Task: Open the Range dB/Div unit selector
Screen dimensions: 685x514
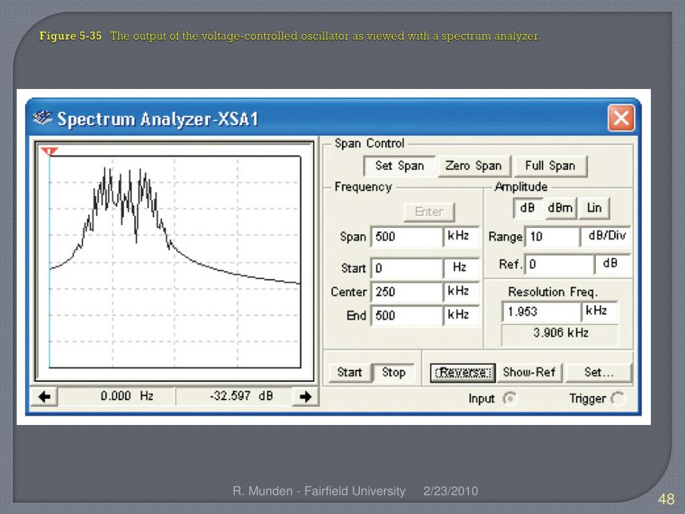Action: (x=607, y=236)
